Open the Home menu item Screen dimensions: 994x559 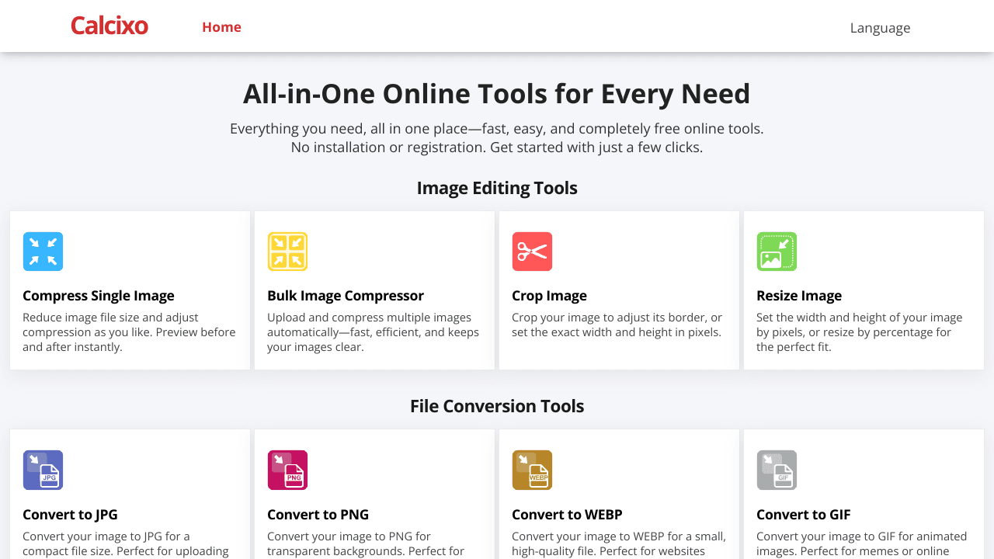pos(221,27)
